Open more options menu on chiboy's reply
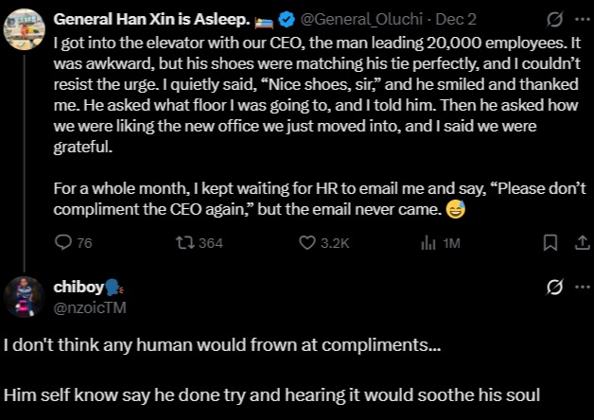The width and height of the screenshot is (594, 420). 581,287
